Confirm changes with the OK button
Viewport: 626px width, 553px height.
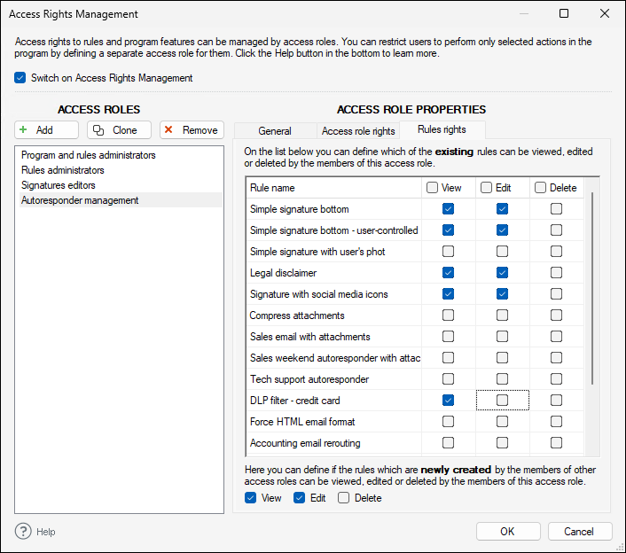pyautogui.click(x=508, y=532)
